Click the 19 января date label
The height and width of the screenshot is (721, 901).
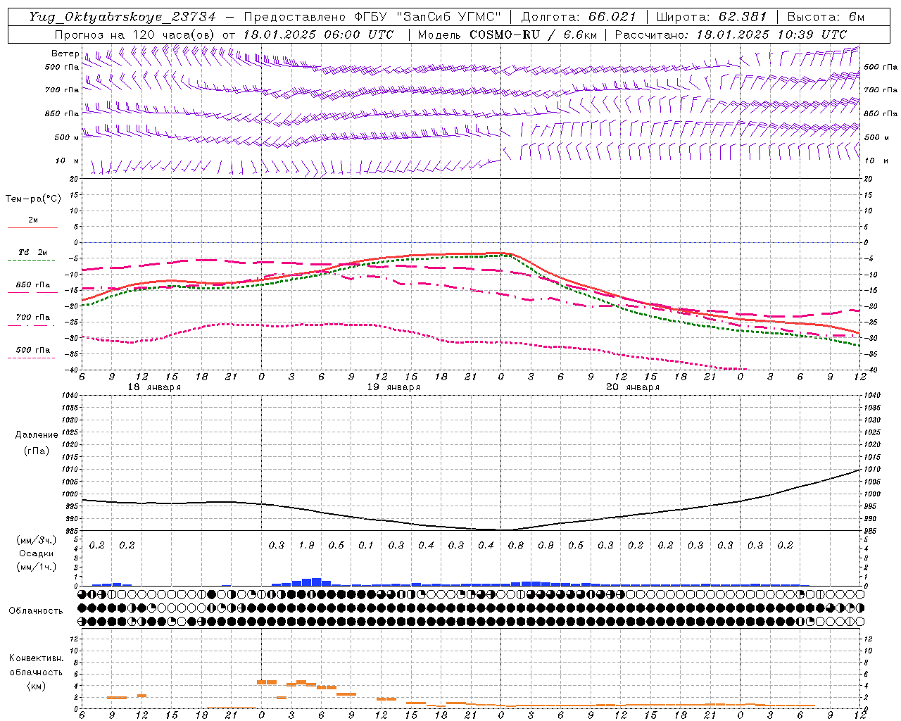[393, 387]
